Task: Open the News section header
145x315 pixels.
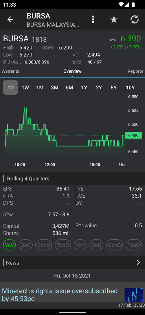Action: pos(72,263)
